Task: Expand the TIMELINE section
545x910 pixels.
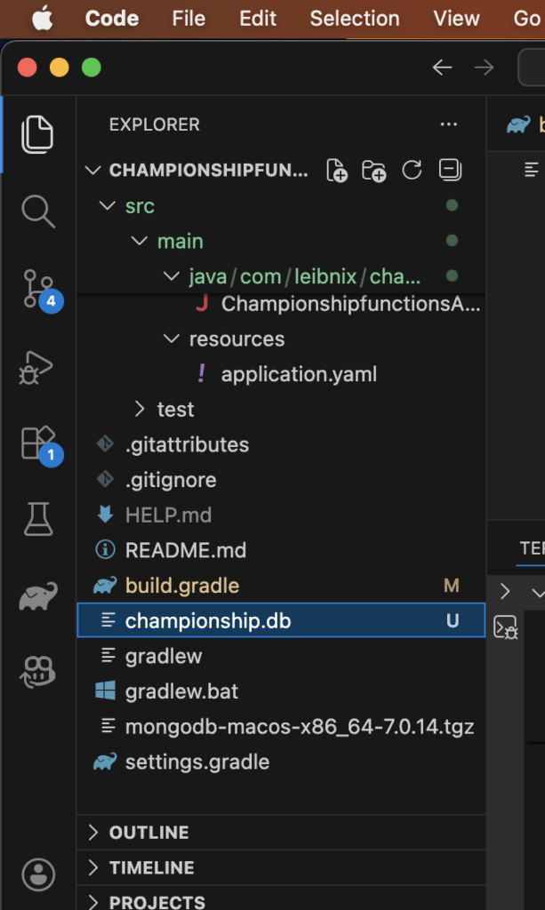Action: (151, 868)
